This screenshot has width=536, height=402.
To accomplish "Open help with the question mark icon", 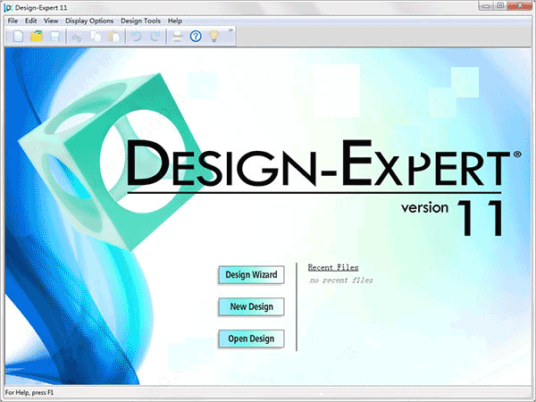I will 196,37.
